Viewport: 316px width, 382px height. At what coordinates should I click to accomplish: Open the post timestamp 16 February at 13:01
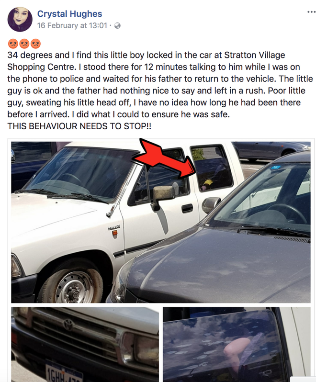point(72,25)
